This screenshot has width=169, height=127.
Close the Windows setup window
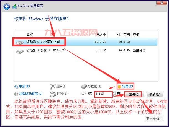click(162, 3)
